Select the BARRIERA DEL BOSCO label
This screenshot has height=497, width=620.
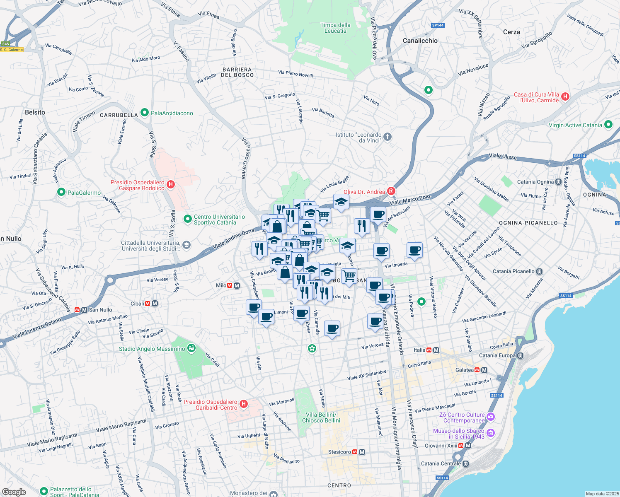pyautogui.click(x=237, y=72)
